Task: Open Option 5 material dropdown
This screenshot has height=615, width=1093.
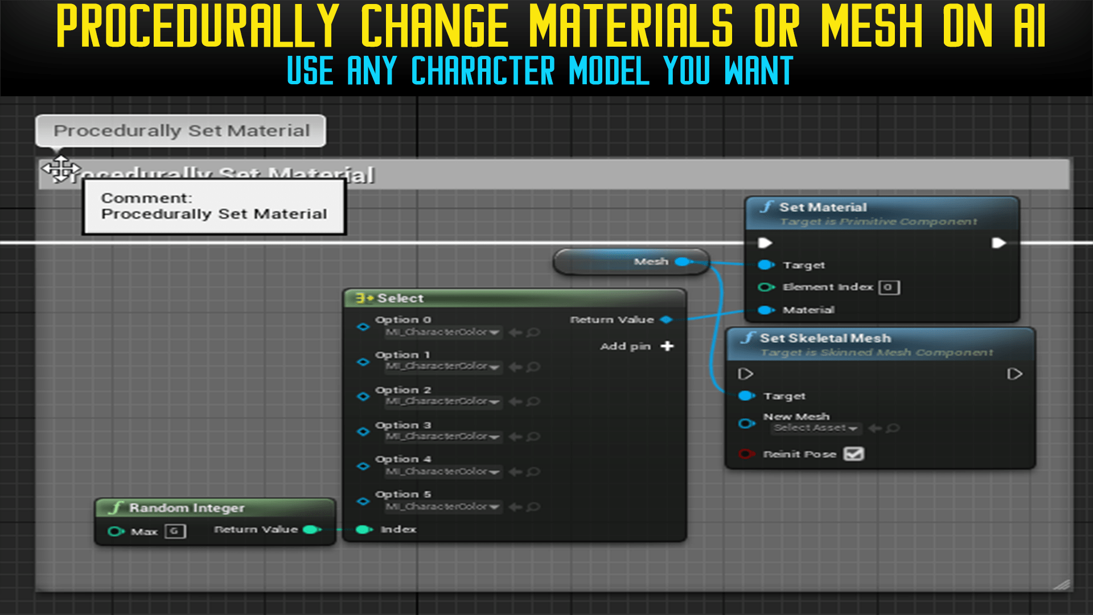Action: [x=443, y=507]
